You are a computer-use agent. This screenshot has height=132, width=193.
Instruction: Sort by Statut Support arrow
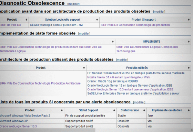[x=114, y=110]
